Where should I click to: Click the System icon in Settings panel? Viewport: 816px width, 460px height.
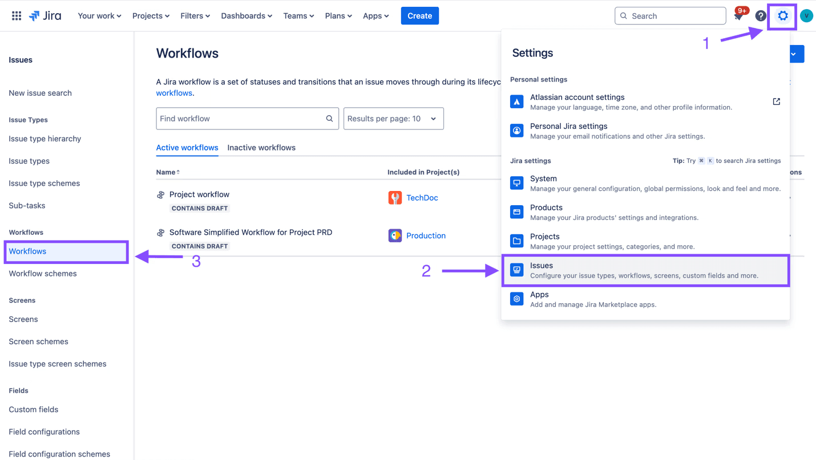(x=517, y=182)
